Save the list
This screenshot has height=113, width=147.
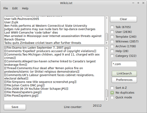15,107
